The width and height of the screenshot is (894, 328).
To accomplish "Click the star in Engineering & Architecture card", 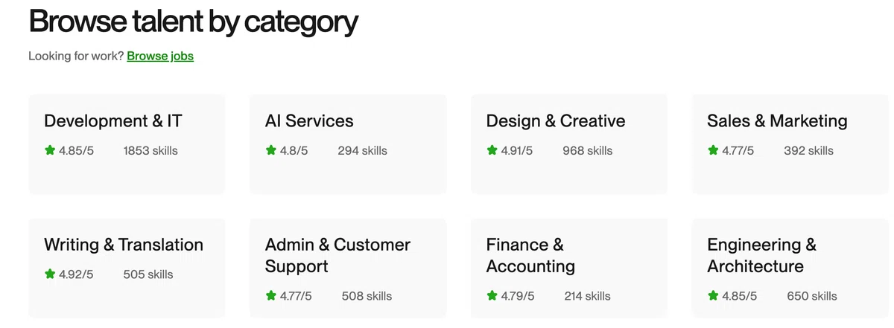I will [x=713, y=296].
